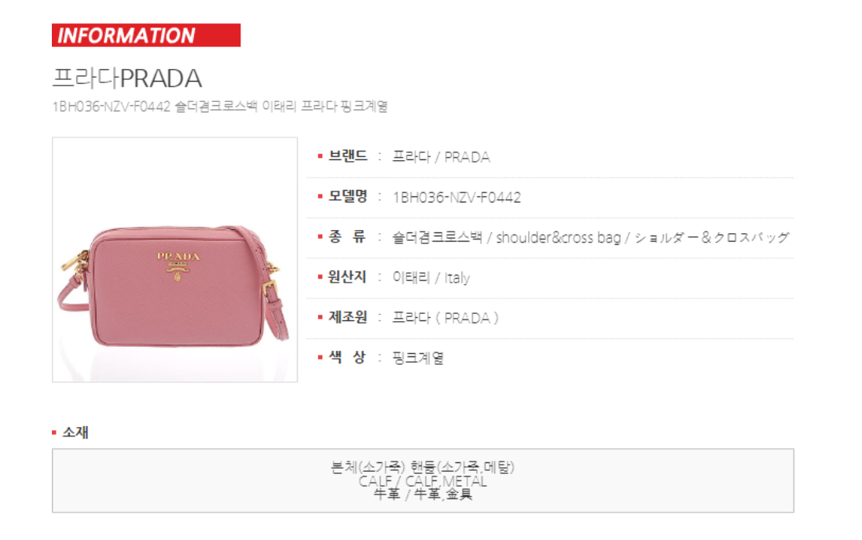This screenshot has height=540, width=862.
Task: Click the 프라다 ( PRADA ) manufacturer value
Action: (x=446, y=318)
